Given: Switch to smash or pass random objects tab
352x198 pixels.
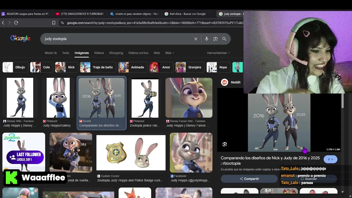Looking at the screenshot, I should pos(134,14).
